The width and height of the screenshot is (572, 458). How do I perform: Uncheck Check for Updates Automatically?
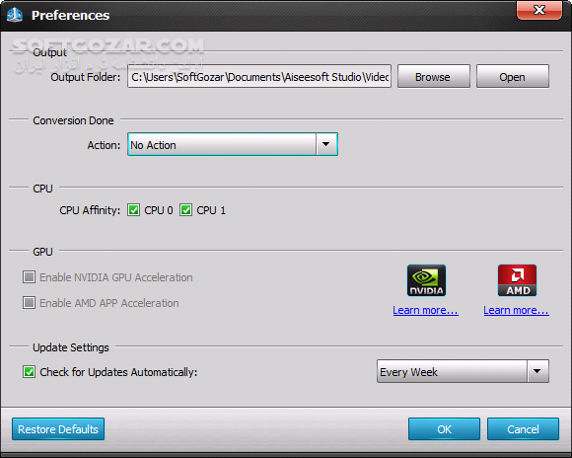pyautogui.click(x=30, y=372)
